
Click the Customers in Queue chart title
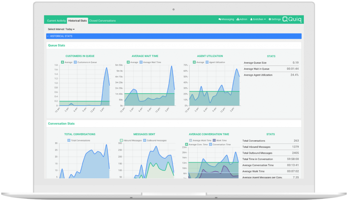click(x=80, y=56)
